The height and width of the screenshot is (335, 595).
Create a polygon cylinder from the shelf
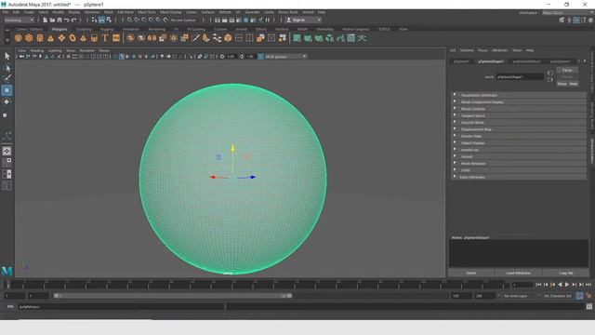[x=40, y=38]
